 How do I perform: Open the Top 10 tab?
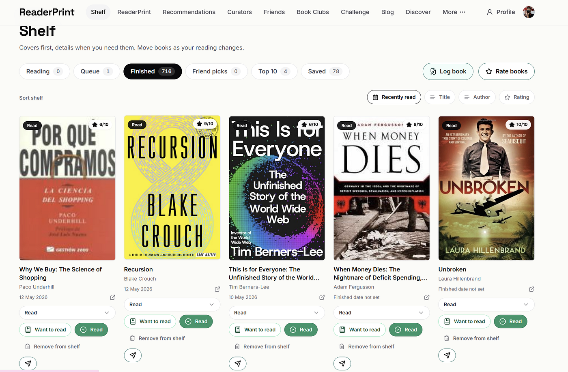point(275,71)
